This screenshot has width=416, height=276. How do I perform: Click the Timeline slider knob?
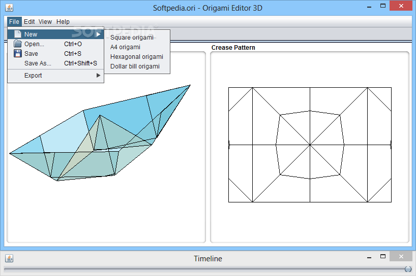[408, 269]
